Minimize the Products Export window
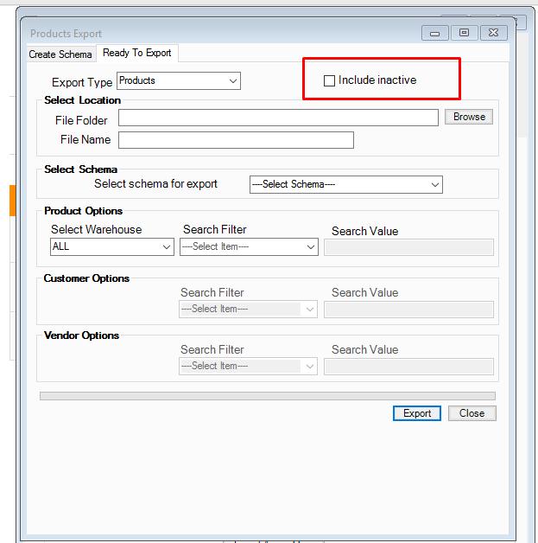This screenshot has height=543, width=538. [x=434, y=33]
